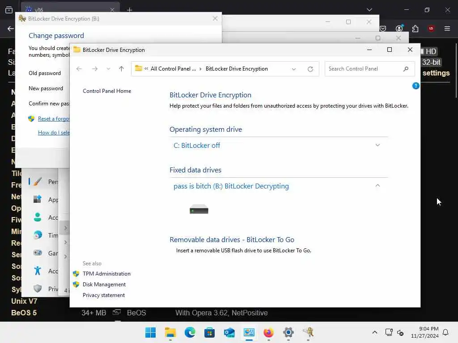Image resolution: width=458 pixels, height=343 pixels.
Task: Click How do I select link in Change password
Action: pos(54,133)
